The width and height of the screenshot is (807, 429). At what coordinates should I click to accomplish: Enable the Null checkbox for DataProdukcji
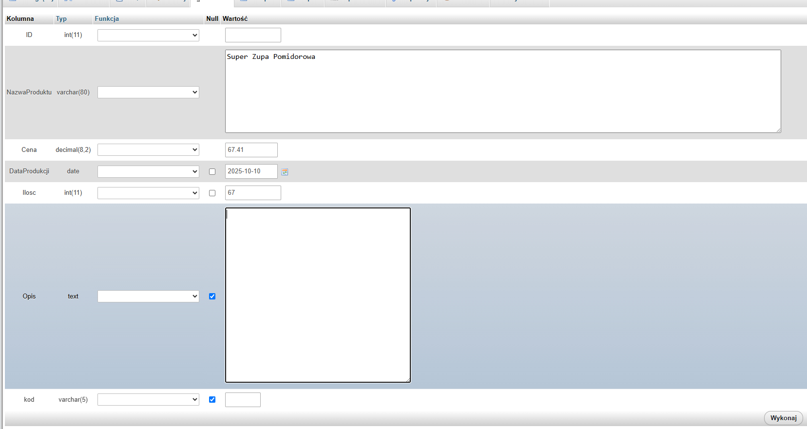212,171
